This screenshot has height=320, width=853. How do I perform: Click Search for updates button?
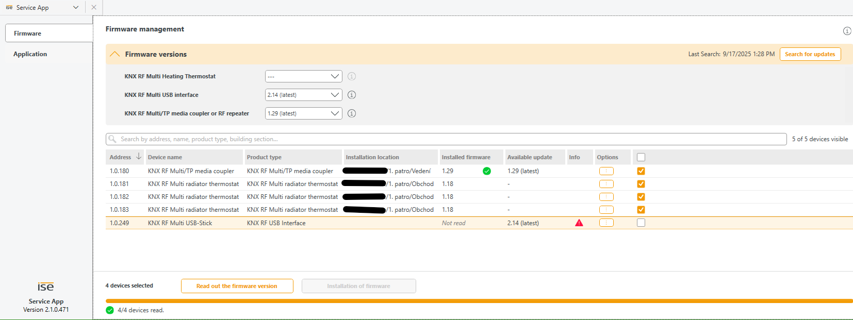(810, 54)
